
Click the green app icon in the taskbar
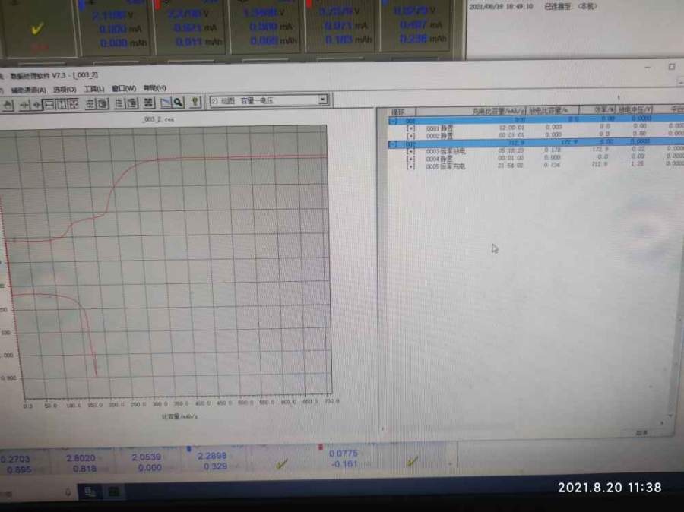pyautogui.click(x=114, y=492)
